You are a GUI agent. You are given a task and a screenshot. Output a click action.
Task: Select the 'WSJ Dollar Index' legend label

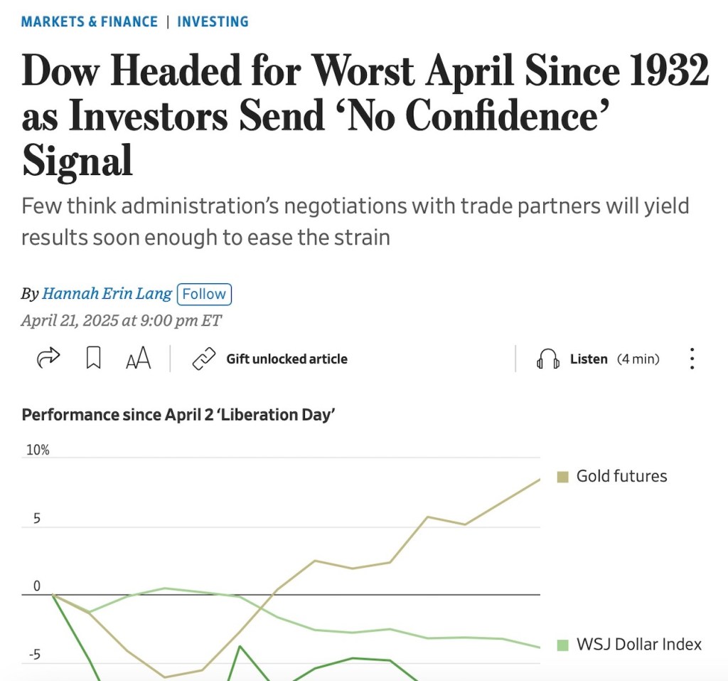click(x=638, y=645)
